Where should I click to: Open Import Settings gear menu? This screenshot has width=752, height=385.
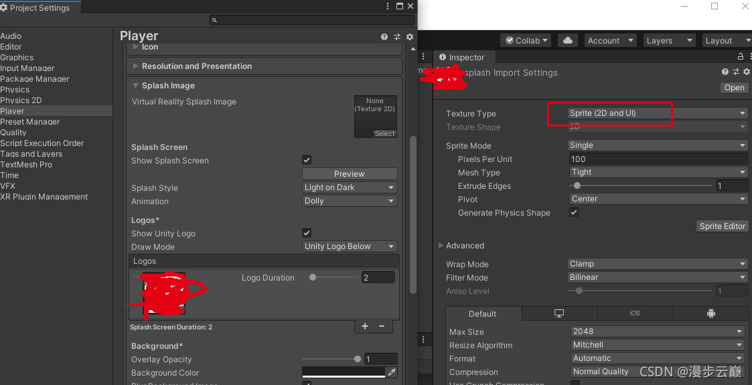coord(746,72)
